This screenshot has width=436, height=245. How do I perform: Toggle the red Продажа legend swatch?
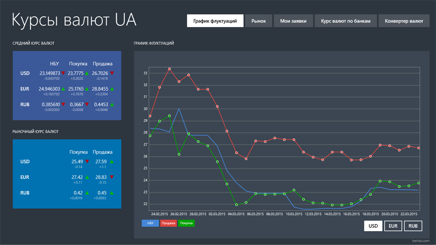coord(168,223)
